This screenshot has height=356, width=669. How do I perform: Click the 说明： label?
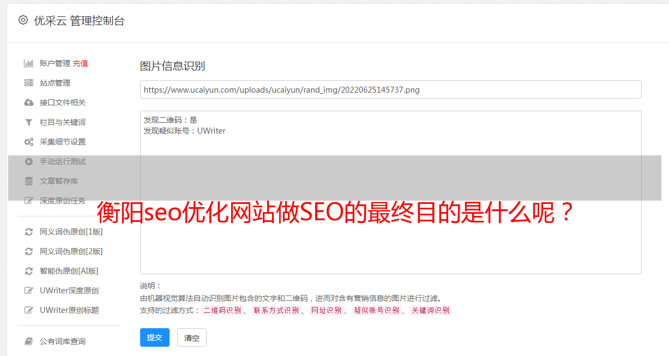pos(151,286)
